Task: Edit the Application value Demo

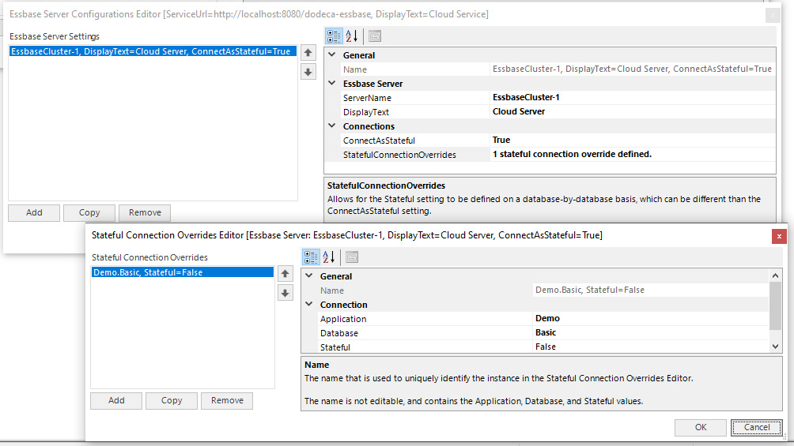Action: 651,319
